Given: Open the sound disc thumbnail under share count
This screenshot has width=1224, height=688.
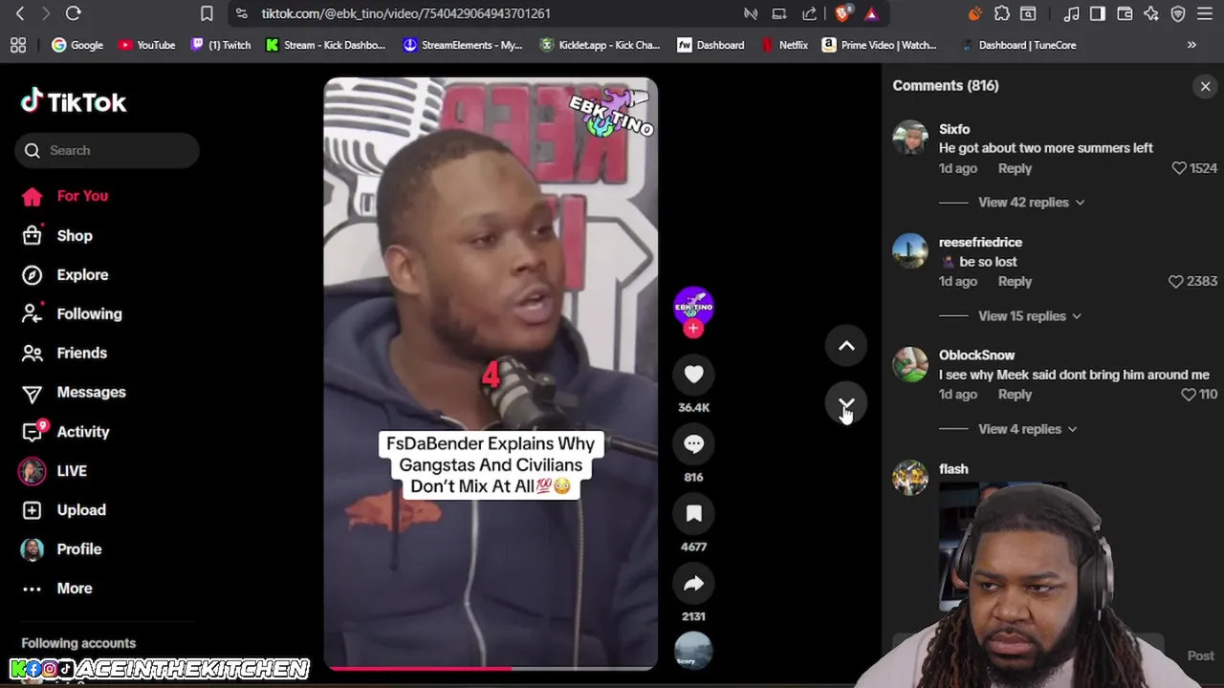Looking at the screenshot, I should pyautogui.click(x=693, y=650).
